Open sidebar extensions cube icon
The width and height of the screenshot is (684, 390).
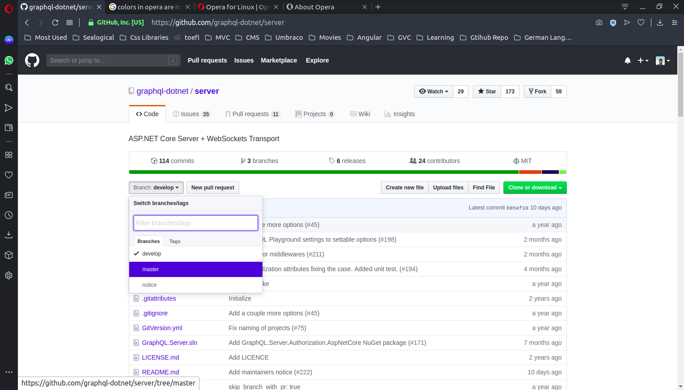8,255
